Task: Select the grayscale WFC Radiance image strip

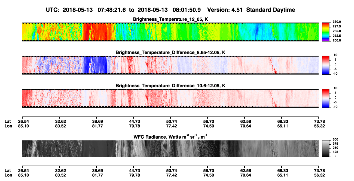Action: point(170,149)
